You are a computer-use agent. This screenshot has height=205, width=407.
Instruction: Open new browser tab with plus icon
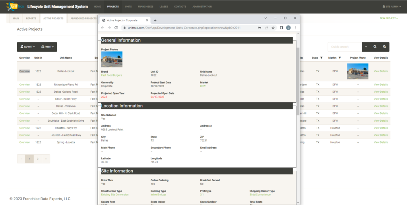[155, 20]
